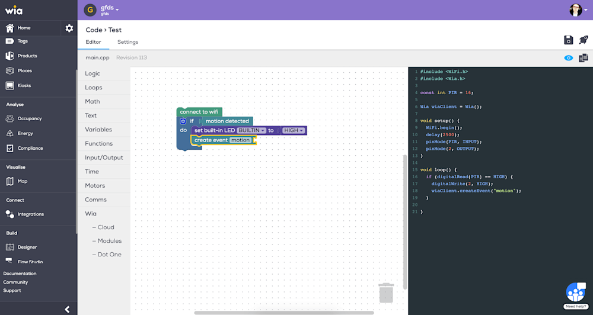Click the main.cpp file name

click(97, 58)
